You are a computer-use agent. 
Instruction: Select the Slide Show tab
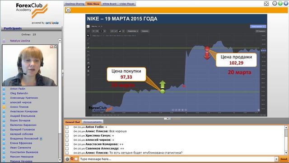pyautogui.click(x=93, y=4)
